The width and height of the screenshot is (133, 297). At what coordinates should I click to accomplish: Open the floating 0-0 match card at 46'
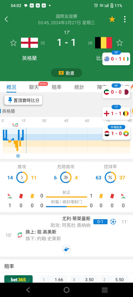click(116, 92)
